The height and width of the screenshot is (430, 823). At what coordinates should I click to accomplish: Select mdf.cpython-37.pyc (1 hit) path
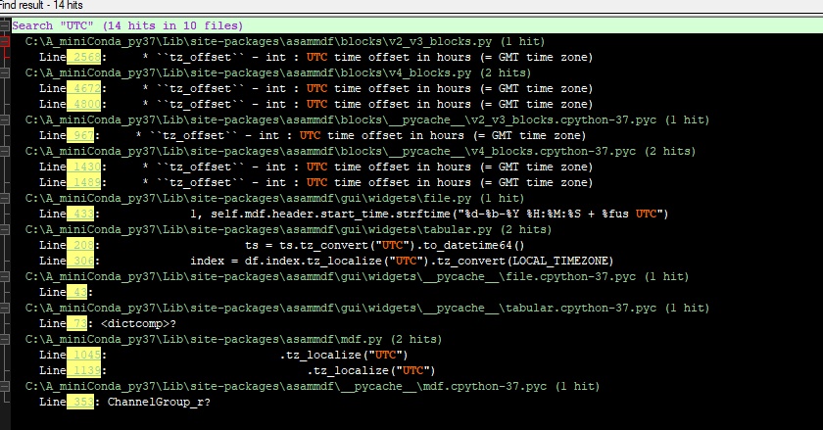pyautogui.click(x=313, y=387)
